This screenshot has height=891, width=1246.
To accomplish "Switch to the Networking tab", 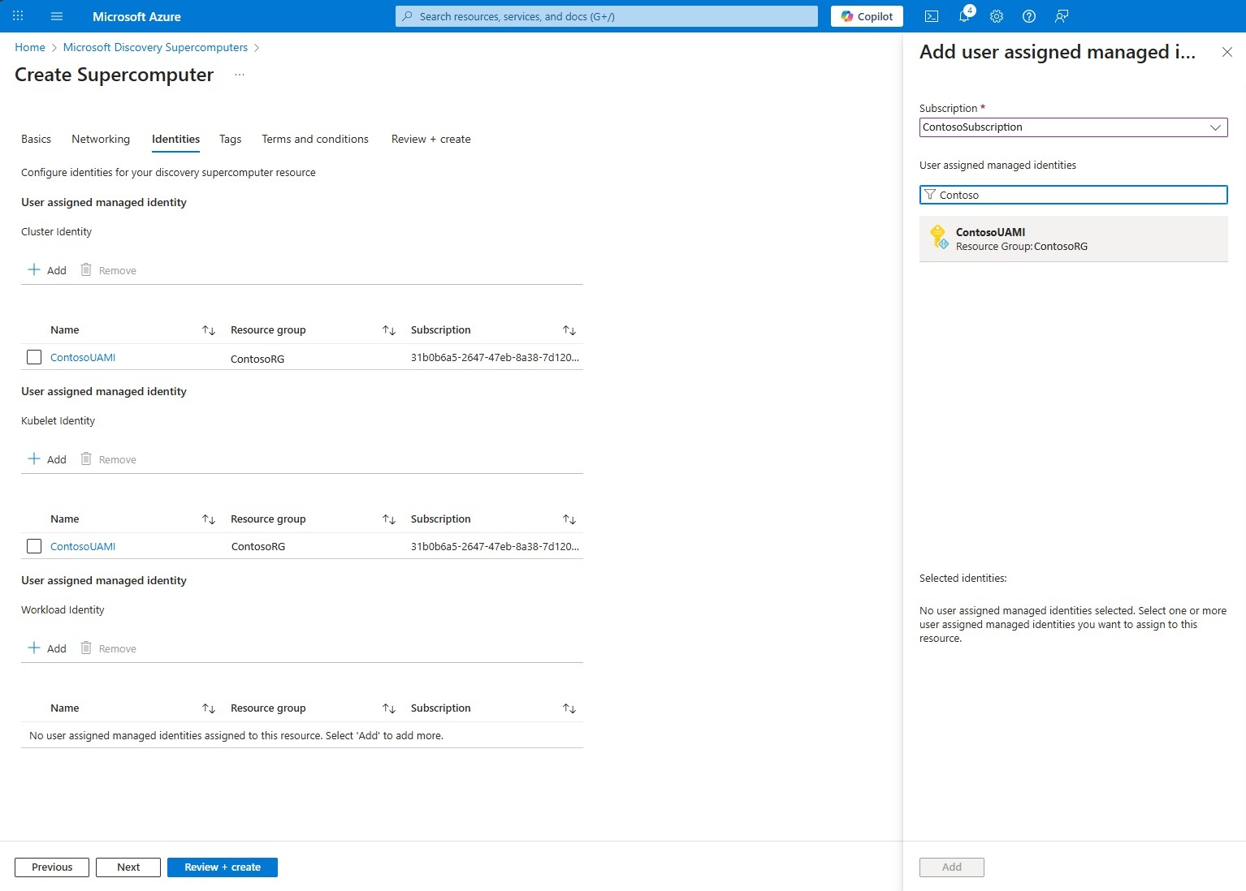I will tap(101, 139).
